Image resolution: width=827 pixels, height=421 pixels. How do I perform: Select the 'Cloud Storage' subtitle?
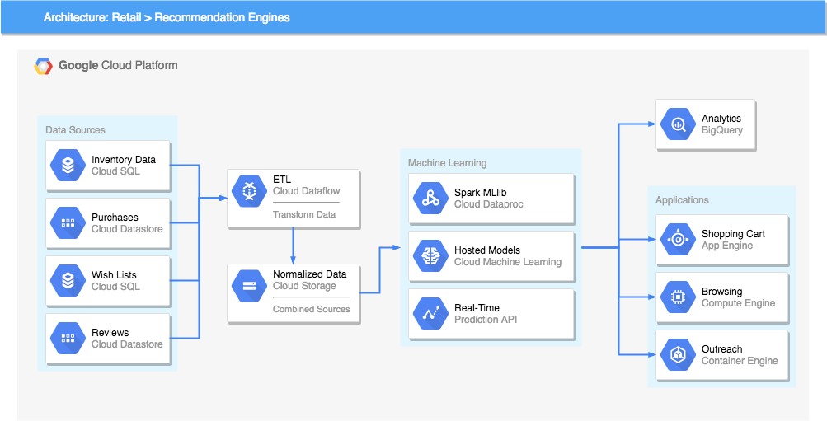click(304, 286)
